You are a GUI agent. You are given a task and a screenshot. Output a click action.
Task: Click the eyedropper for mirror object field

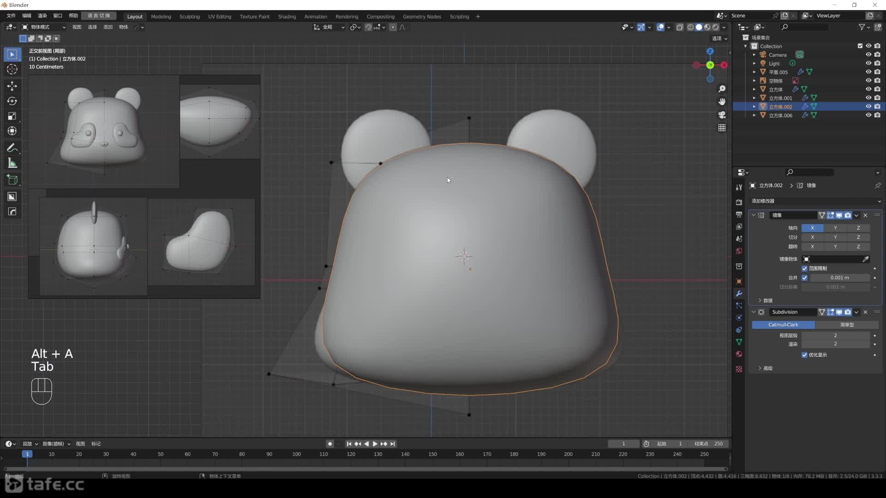pos(866,259)
